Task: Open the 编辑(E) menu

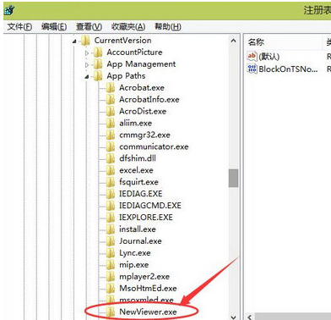Action: (54, 27)
